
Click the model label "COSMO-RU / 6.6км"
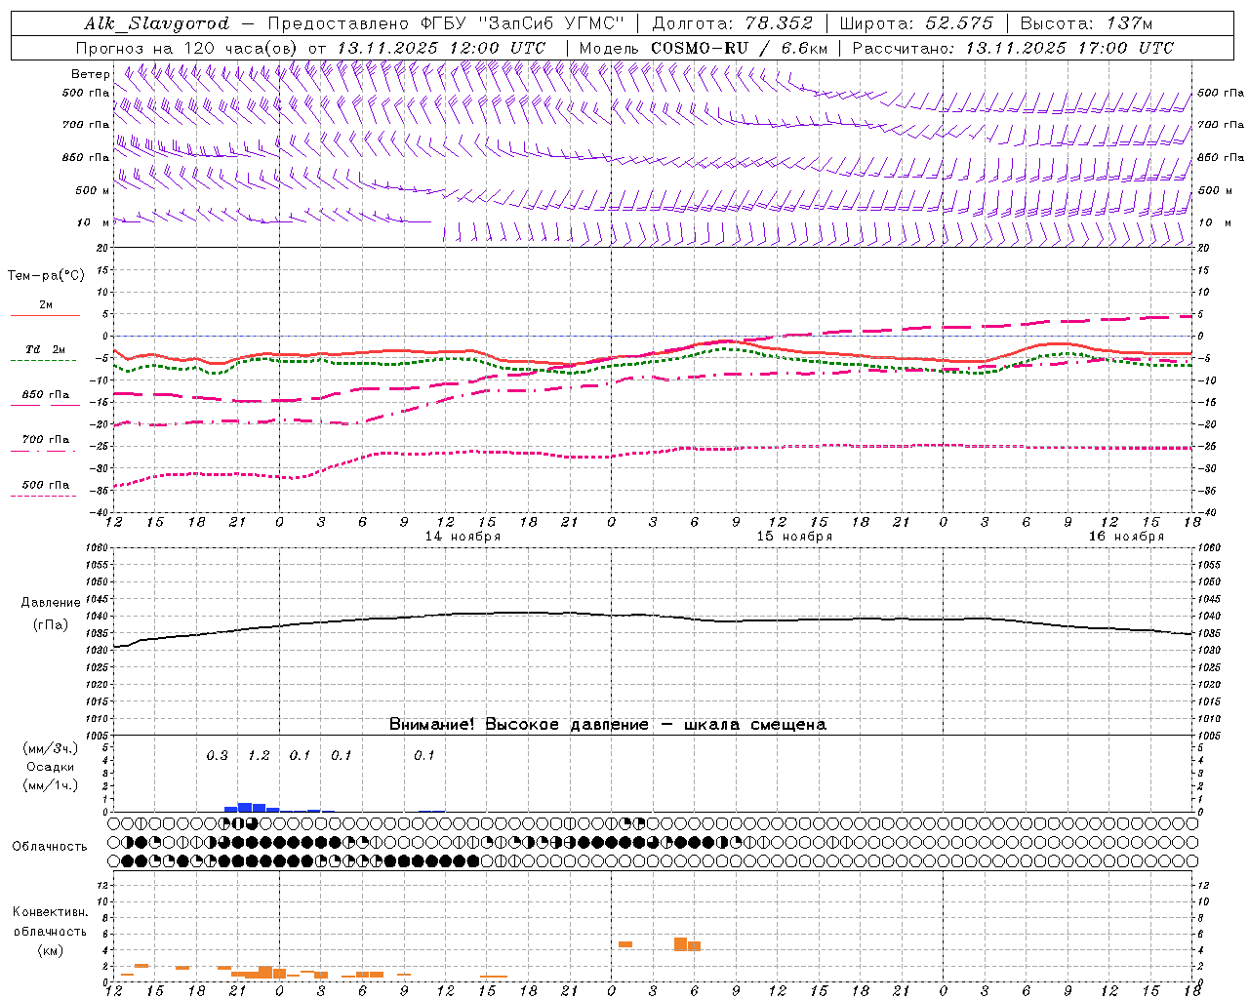(739, 48)
